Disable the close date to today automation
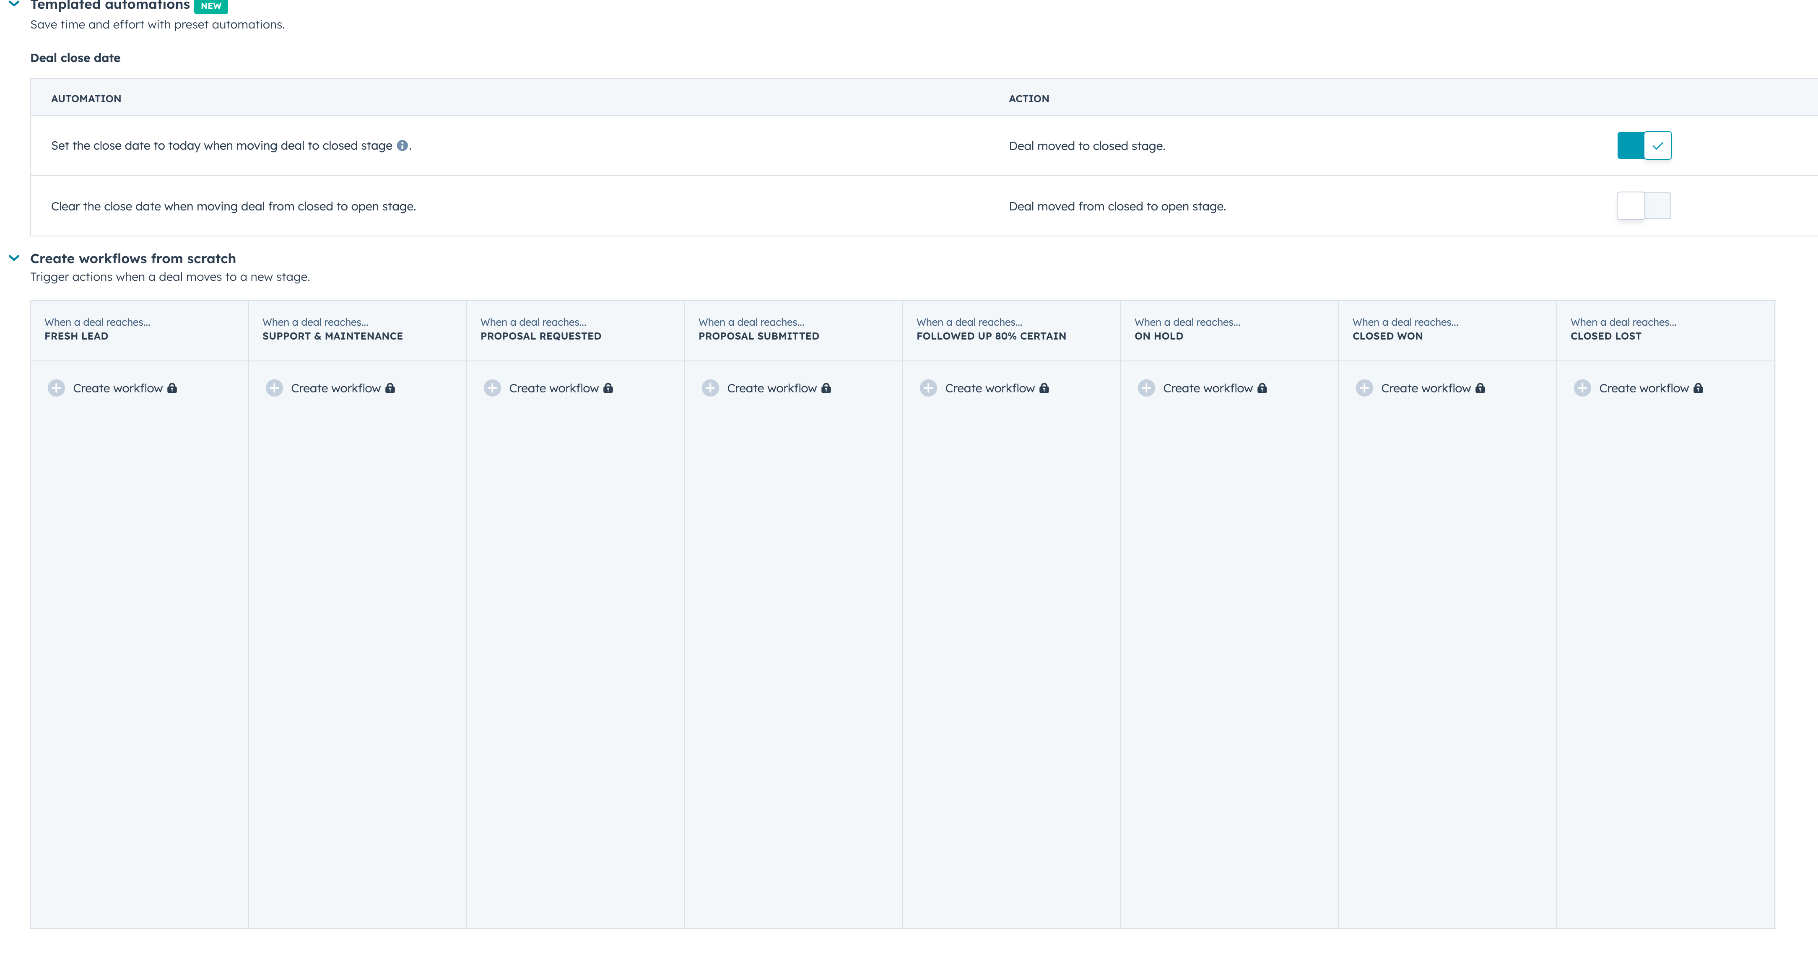Viewport: 1818px width, 970px height. 1644,145
